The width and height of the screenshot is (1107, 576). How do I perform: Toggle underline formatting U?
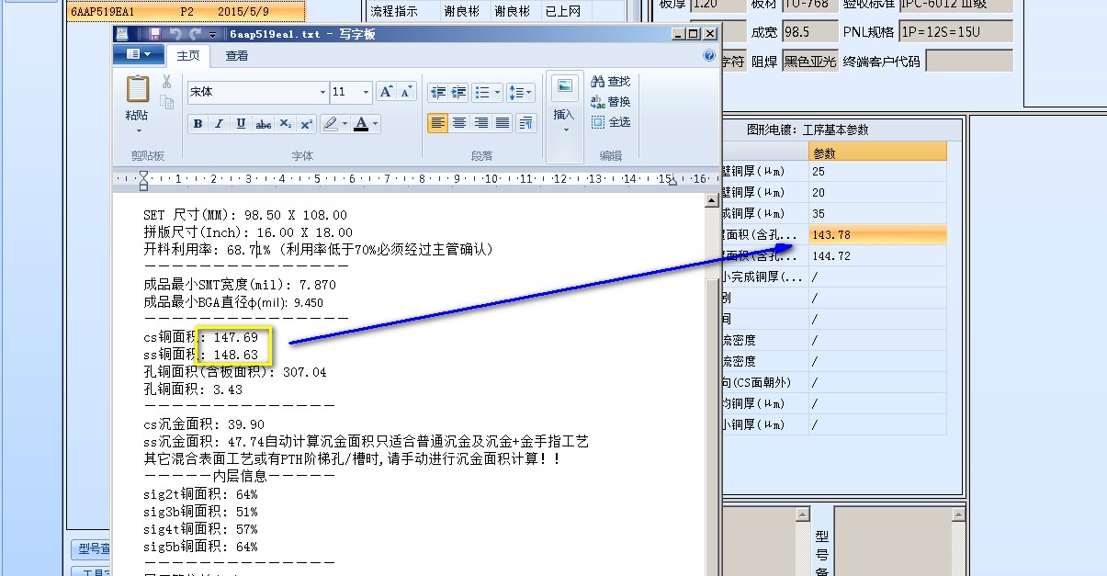click(x=242, y=124)
